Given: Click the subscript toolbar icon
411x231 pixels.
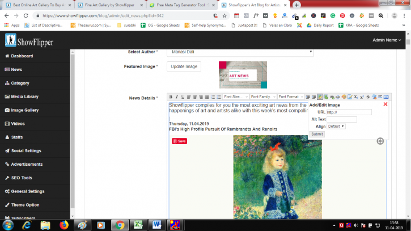Looking at the screenshot, I should coord(356,97).
